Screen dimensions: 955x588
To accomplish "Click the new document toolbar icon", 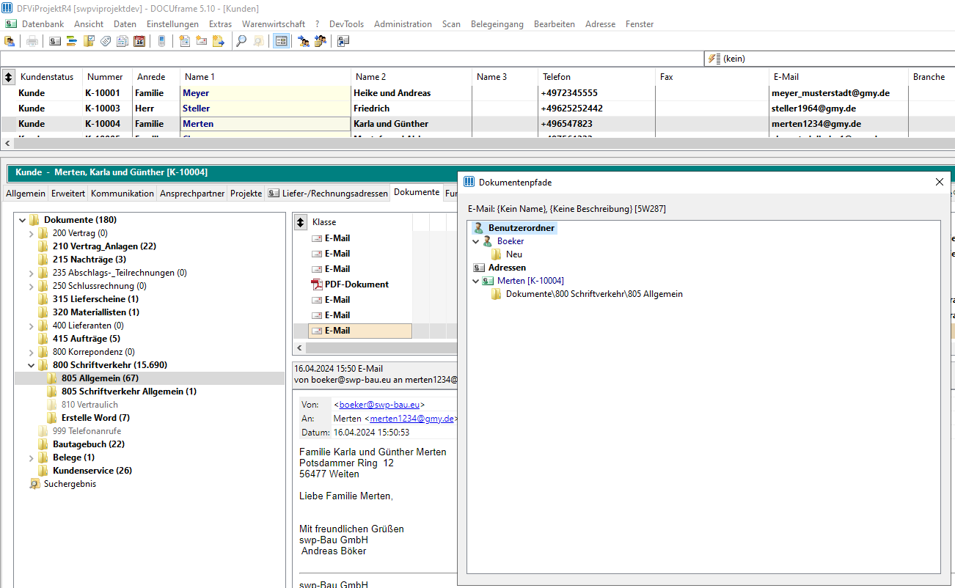I will (184, 41).
